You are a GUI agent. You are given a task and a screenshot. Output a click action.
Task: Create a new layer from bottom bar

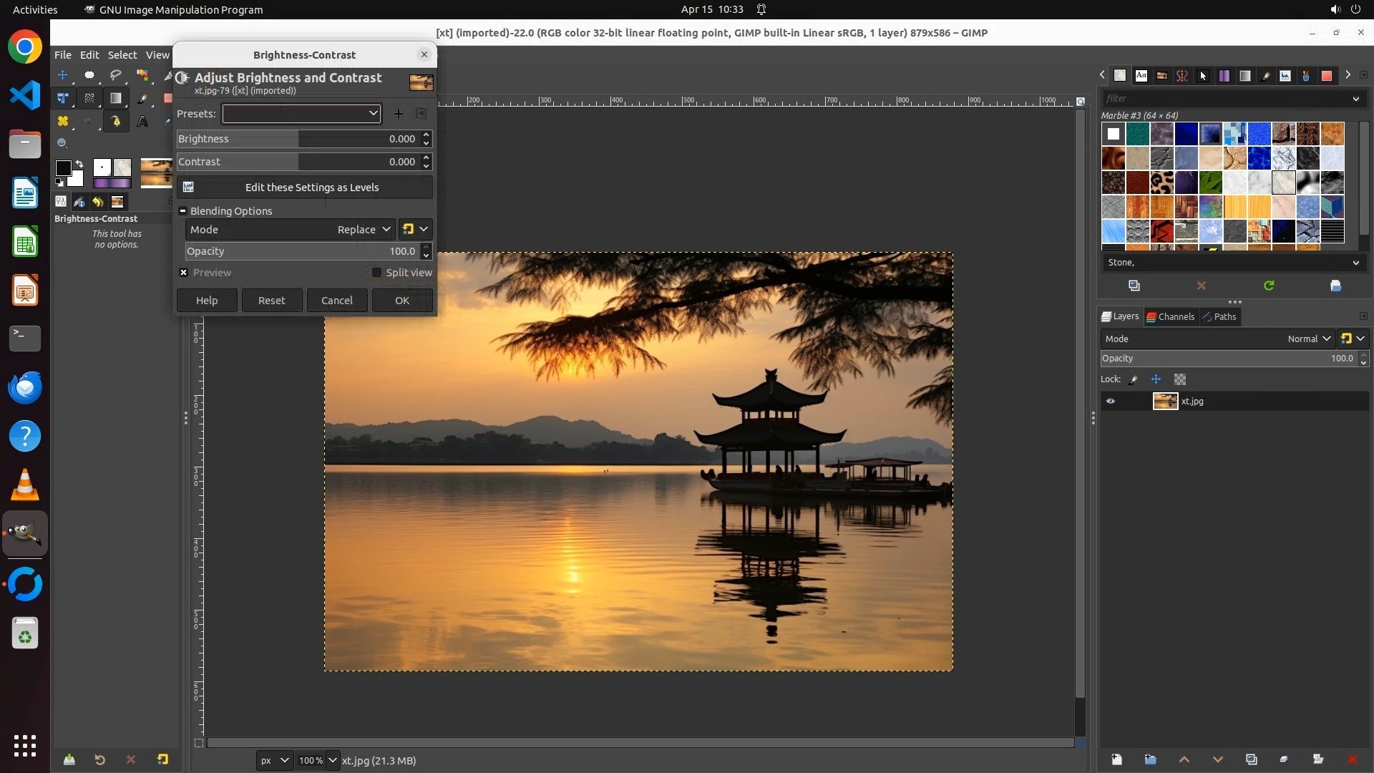pos(1116,759)
